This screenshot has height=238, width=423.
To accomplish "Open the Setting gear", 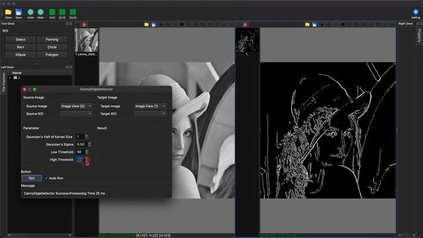I will pyautogui.click(x=416, y=12).
